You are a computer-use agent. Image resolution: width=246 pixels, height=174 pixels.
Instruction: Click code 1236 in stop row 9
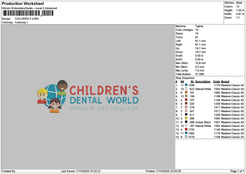tap(217, 115)
